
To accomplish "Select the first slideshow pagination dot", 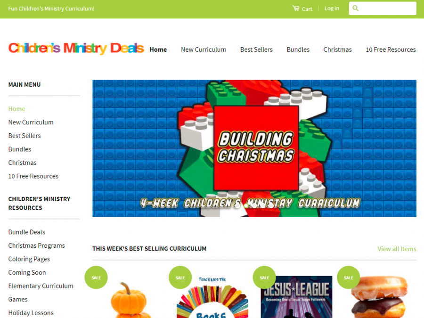I will click(238, 206).
